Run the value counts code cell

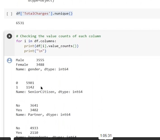[x=10, y=36]
